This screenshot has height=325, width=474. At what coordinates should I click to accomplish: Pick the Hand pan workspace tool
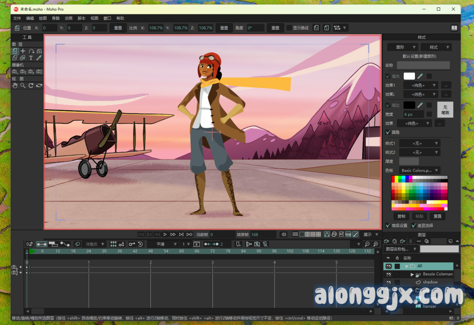click(x=15, y=85)
